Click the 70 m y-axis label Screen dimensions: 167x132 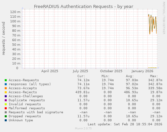click(16, 35)
